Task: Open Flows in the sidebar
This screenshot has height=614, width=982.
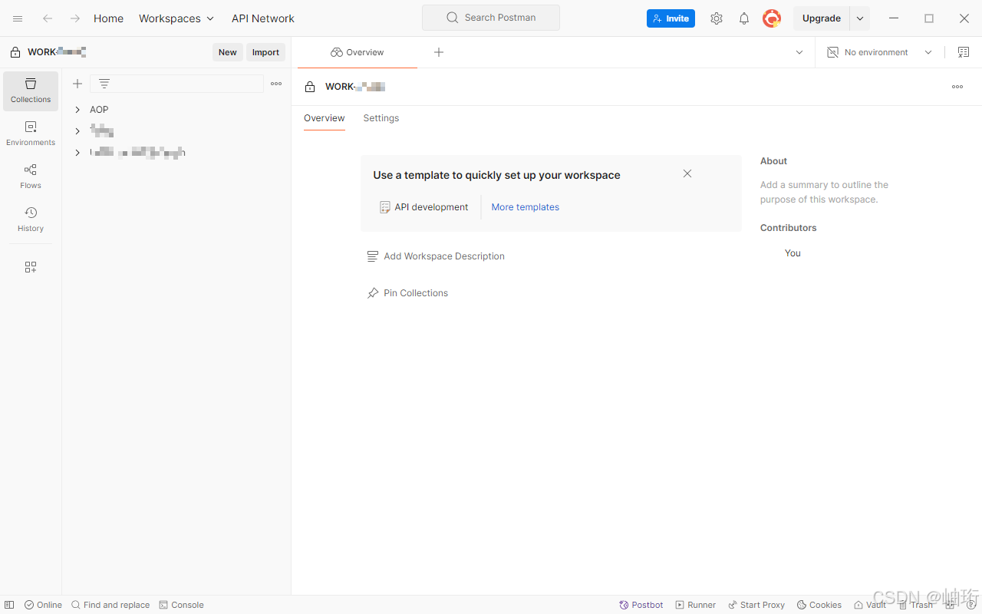Action: tap(31, 177)
